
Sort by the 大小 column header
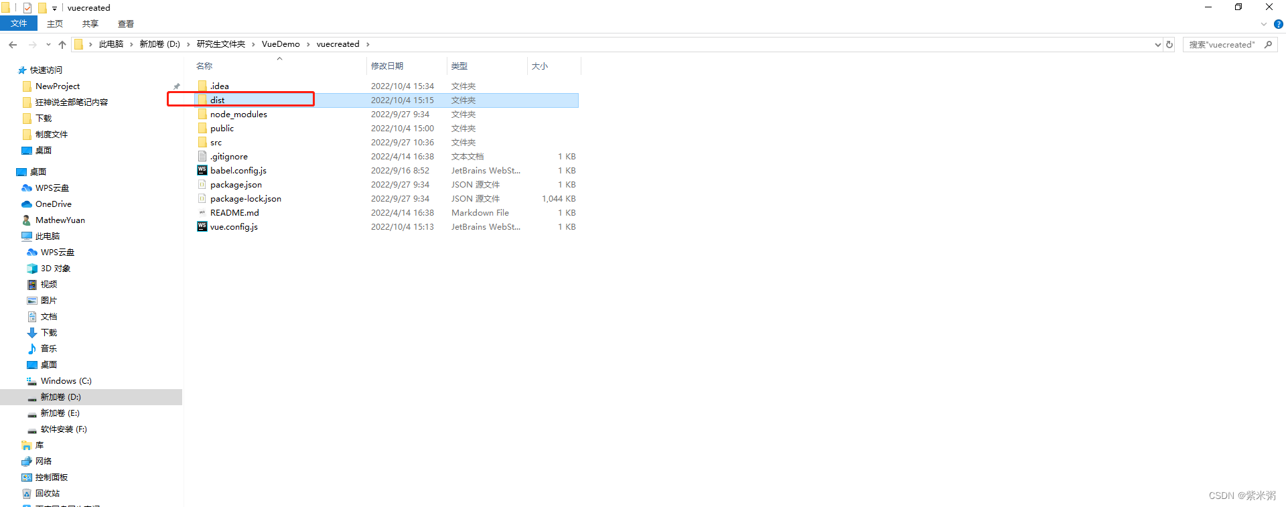pos(540,66)
